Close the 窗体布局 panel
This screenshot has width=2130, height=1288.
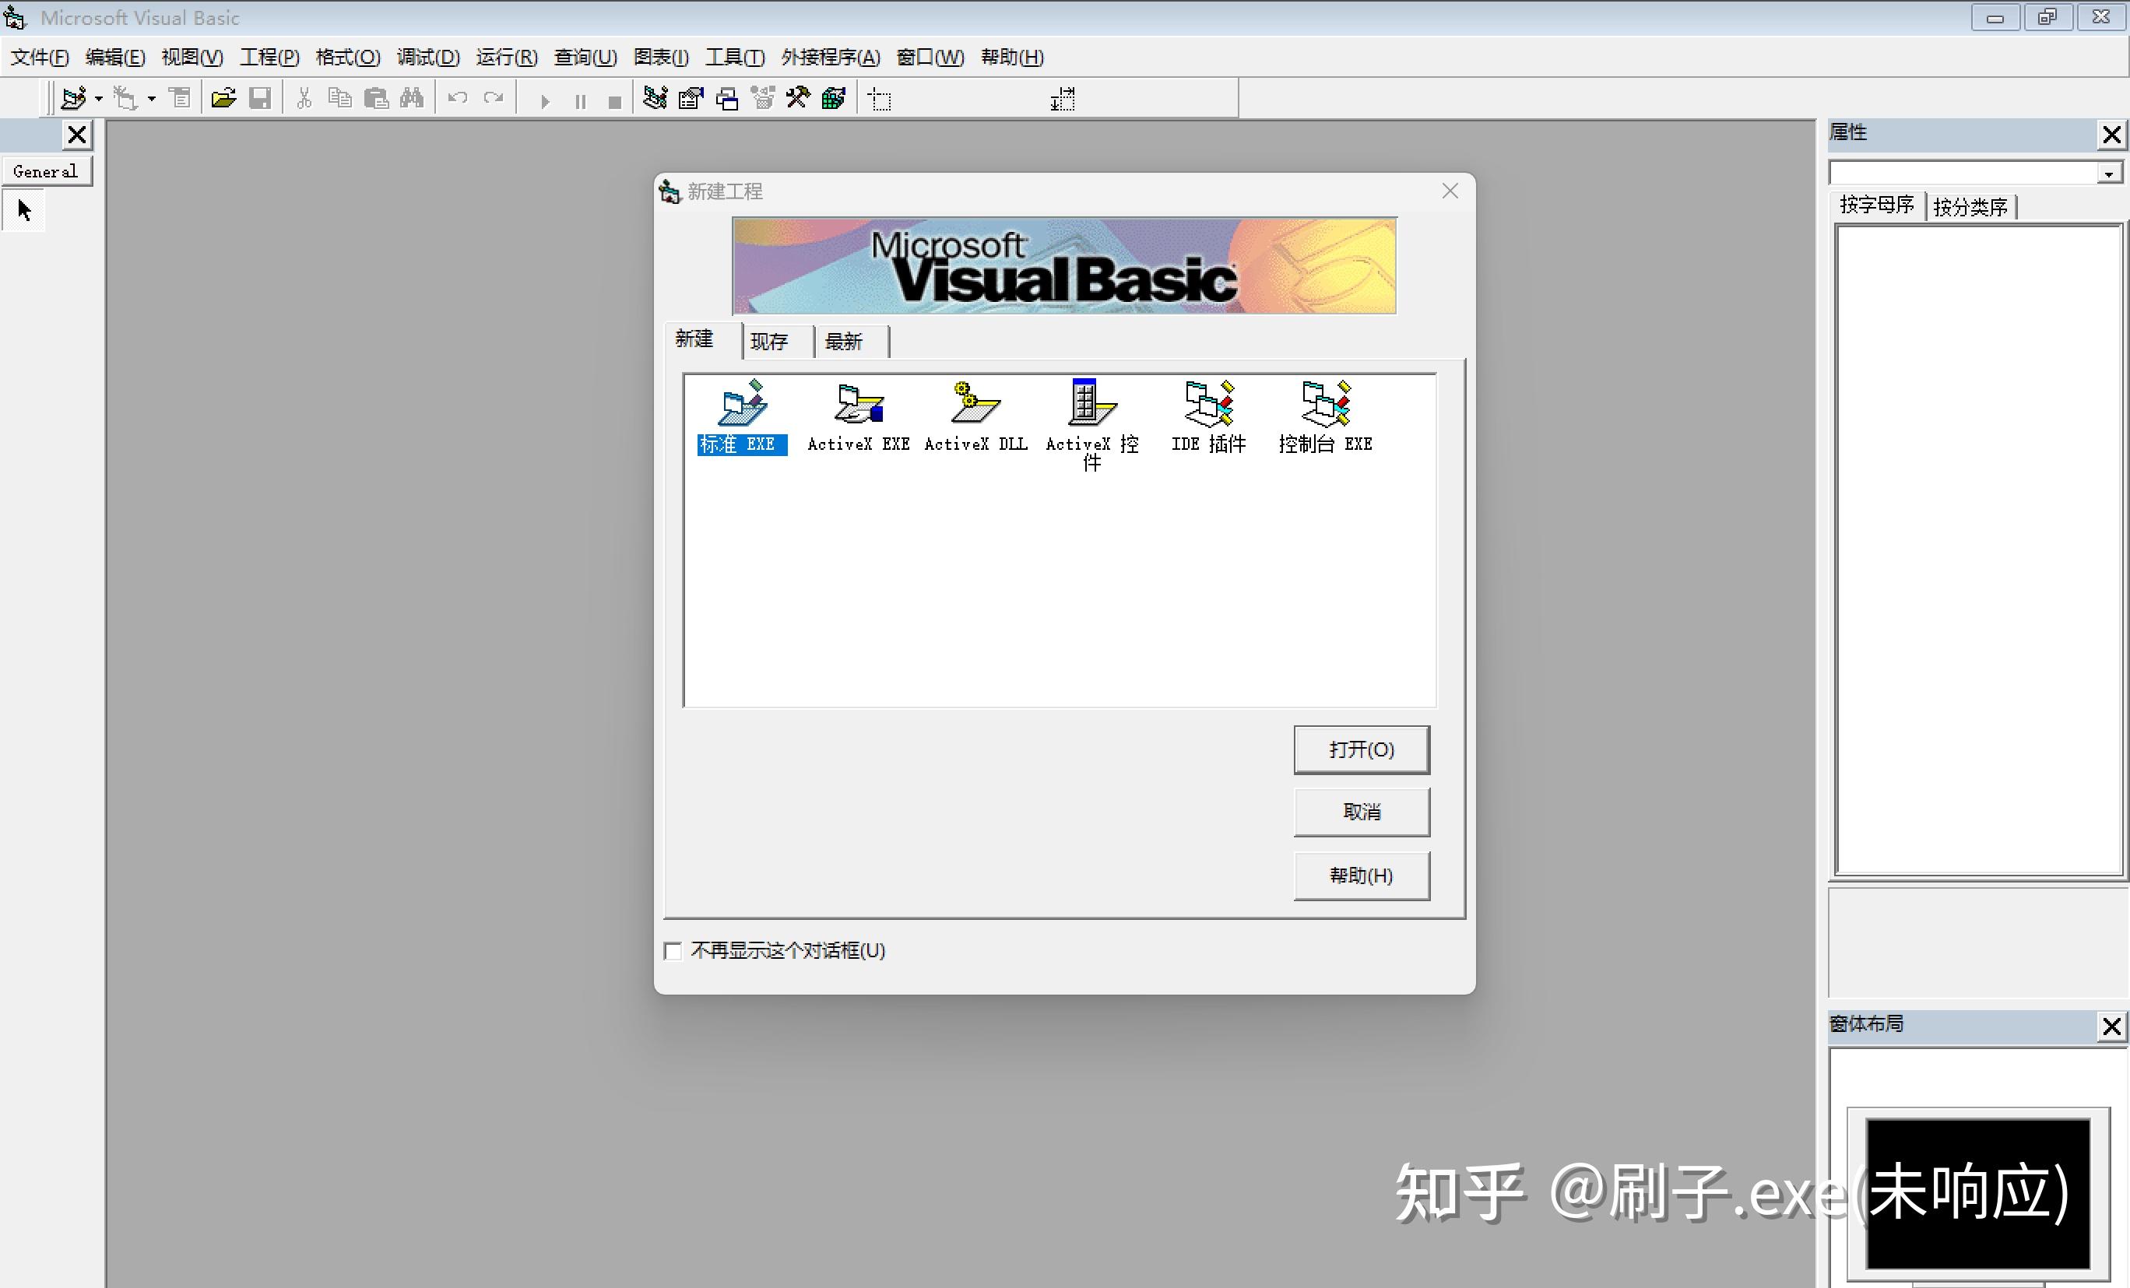[2112, 1026]
